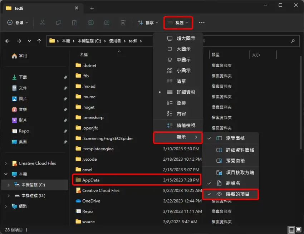304x234 pixels.
Task: Click 使用者 in the address breadcrumb
Action: click(x=116, y=41)
